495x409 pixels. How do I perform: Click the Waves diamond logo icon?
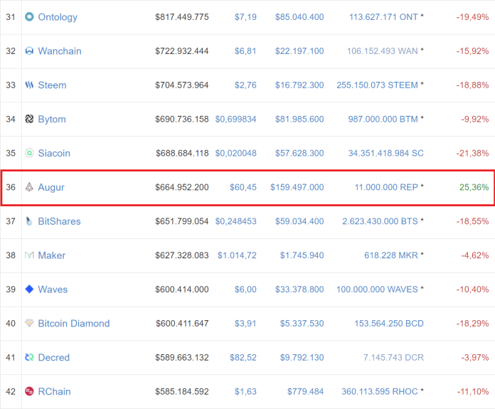pos(29,290)
